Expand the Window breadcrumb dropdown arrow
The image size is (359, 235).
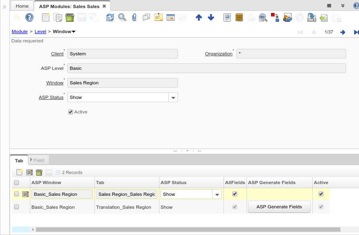click(74, 31)
